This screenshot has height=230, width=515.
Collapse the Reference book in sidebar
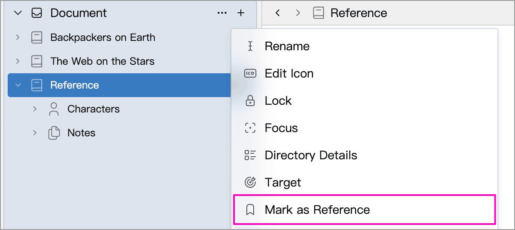click(x=18, y=85)
